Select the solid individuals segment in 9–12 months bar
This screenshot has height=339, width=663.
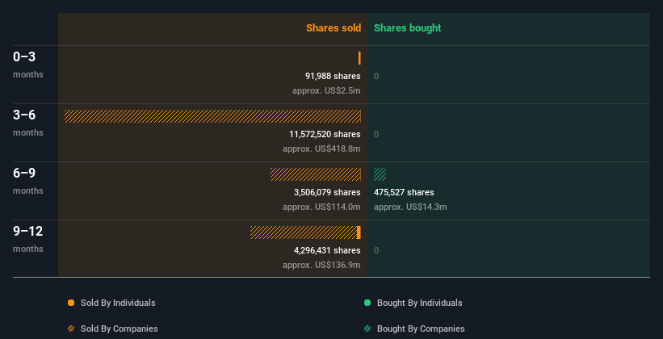pos(359,232)
